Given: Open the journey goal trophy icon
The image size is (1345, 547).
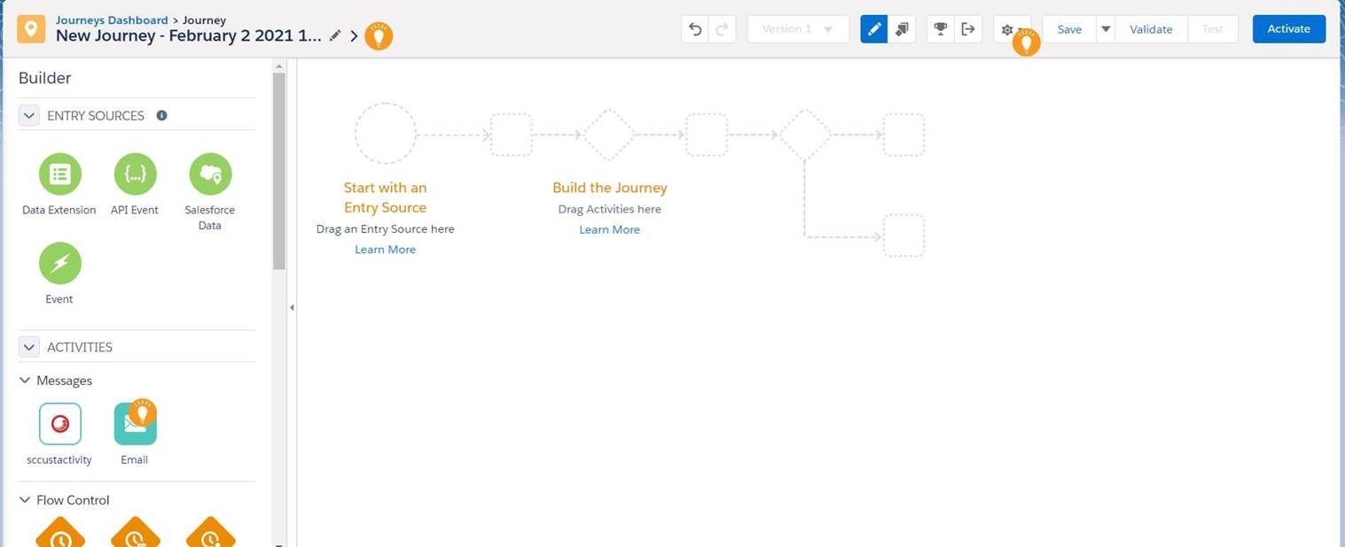Looking at the screenshot, I should 940,28.
